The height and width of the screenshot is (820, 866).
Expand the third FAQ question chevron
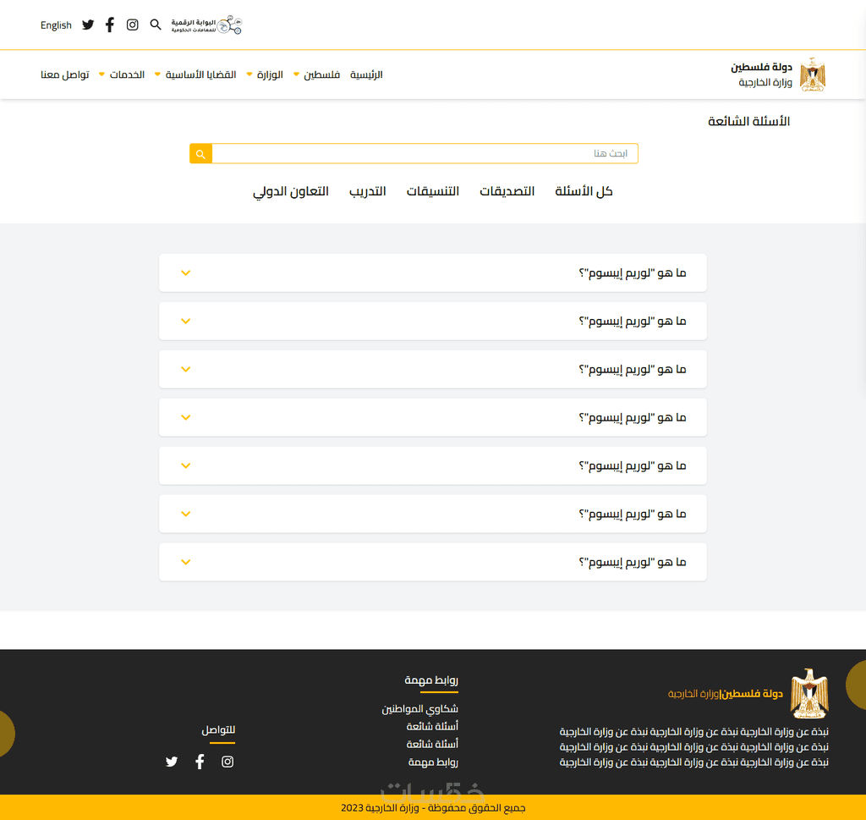click(x=186, y=369)
